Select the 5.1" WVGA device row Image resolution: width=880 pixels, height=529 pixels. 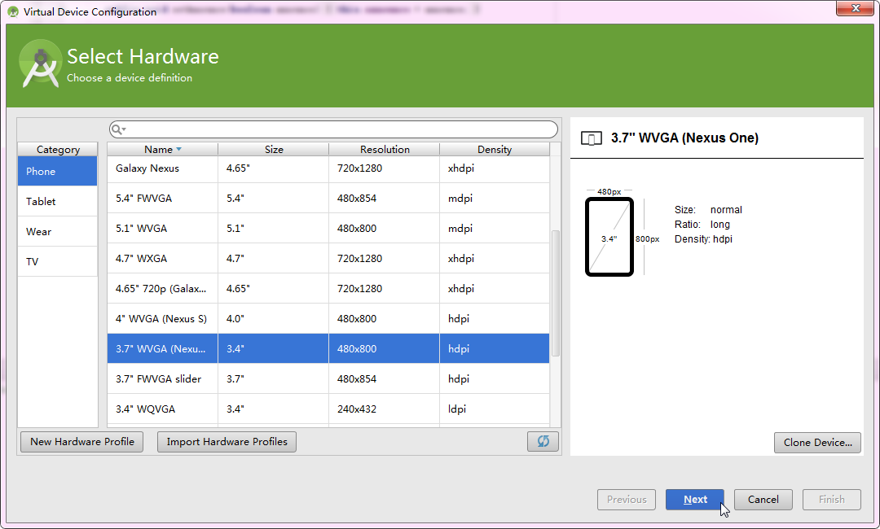pyautogui.click(x=328, y=229)
